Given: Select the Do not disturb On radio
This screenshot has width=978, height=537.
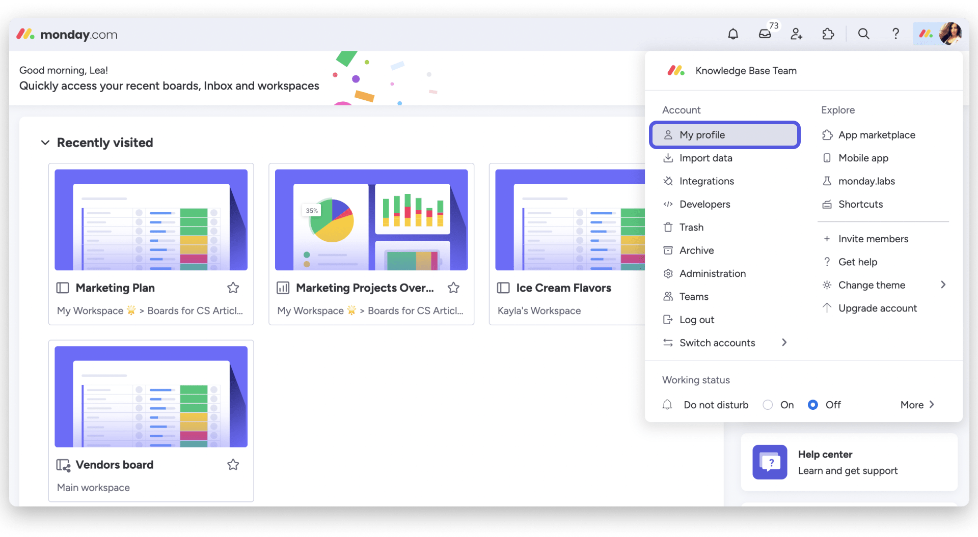Looking at the screenshot, I should coord(768,405).
